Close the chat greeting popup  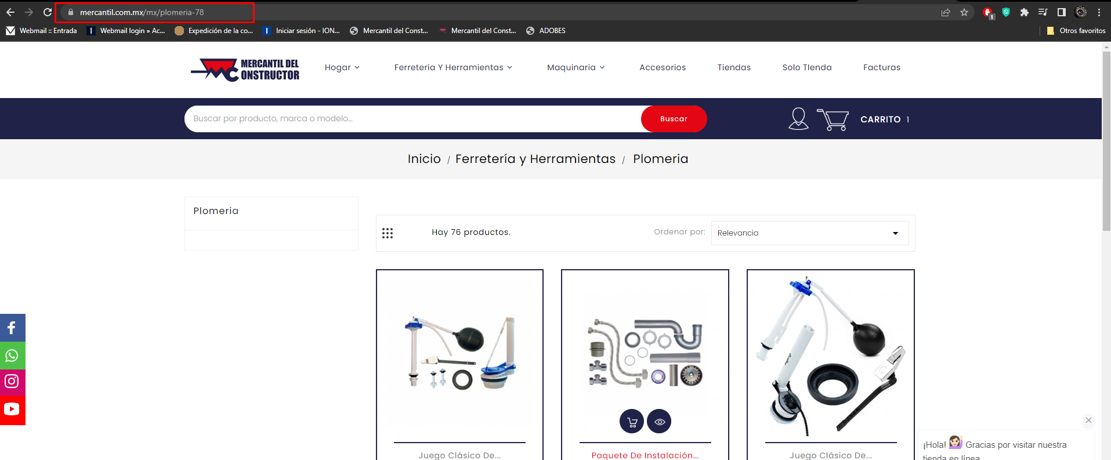point(1088,420)
